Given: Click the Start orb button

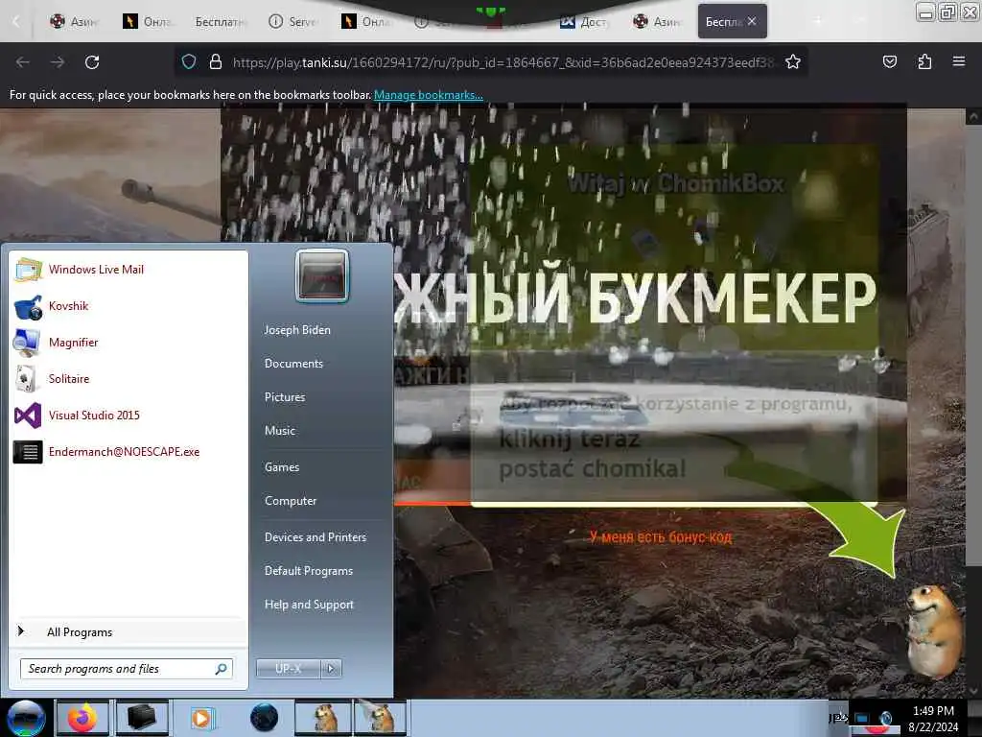Looking at the screenshot, I should click(x=26, y=718).
